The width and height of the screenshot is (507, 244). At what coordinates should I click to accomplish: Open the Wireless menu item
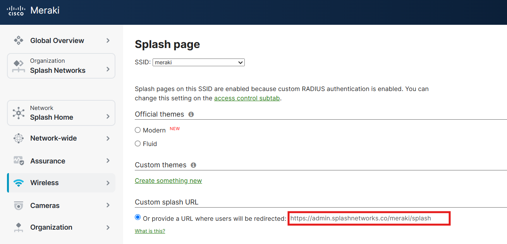click(61, 183)
